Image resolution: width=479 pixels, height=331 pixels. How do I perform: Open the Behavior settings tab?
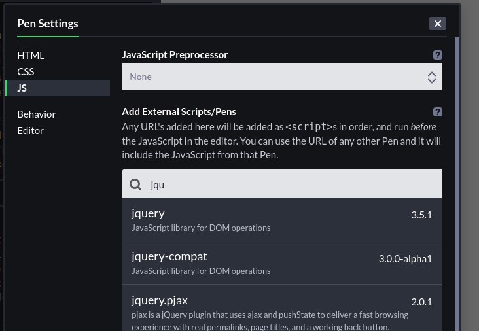pos(37,114)
